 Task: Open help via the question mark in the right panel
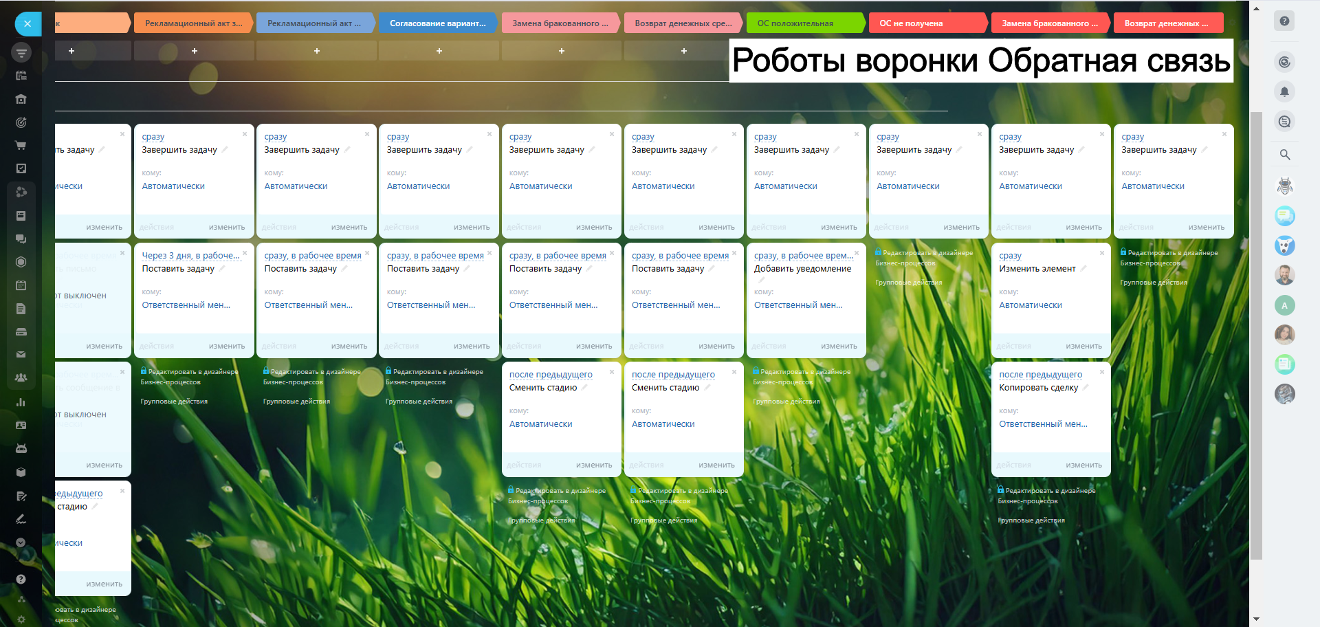[1284, 21]
